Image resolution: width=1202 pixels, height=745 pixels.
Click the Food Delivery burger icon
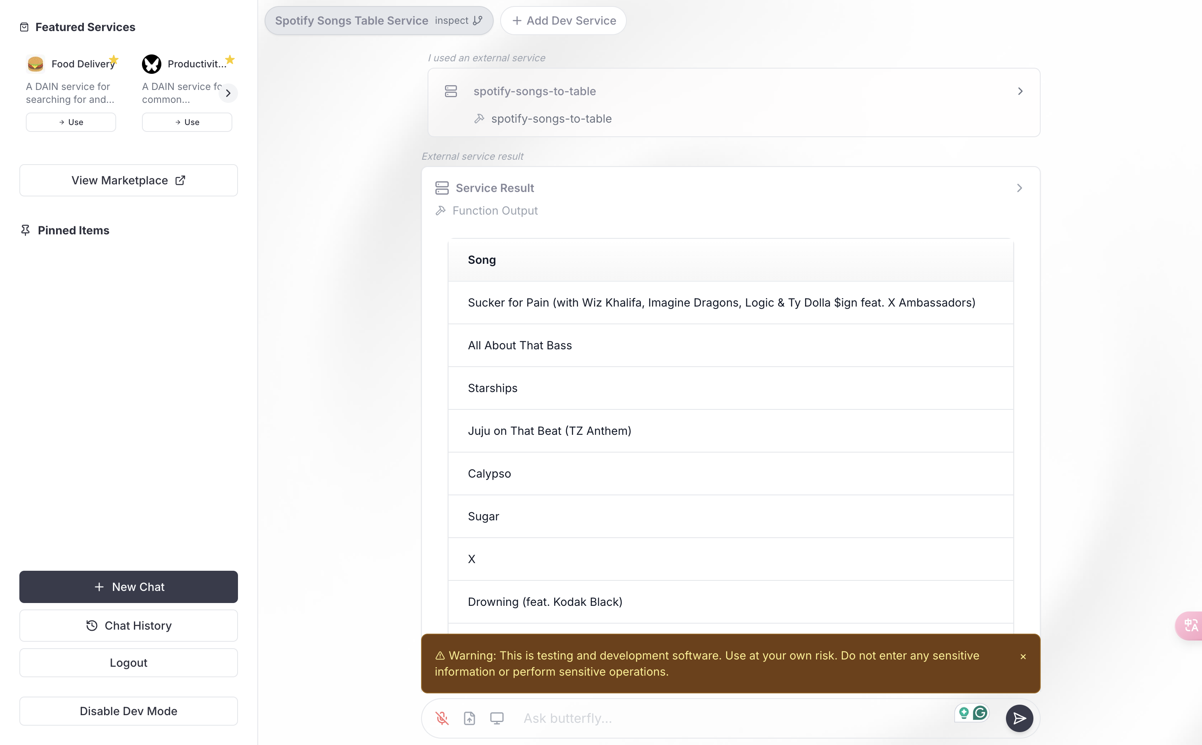(x=35, y=64)
